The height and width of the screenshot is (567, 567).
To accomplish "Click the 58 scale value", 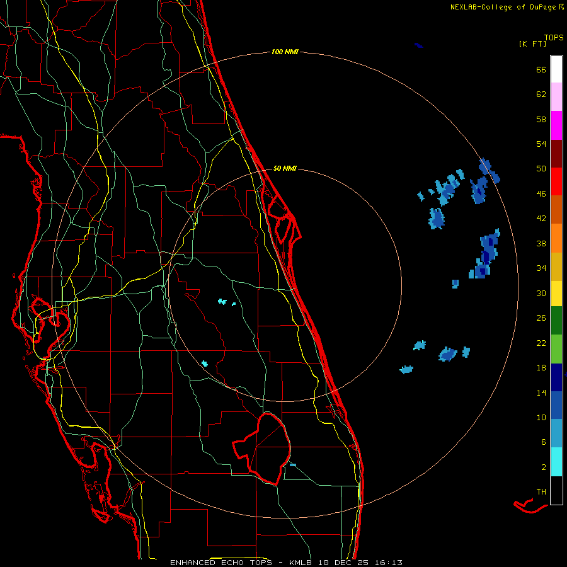I will click(541, 119).
